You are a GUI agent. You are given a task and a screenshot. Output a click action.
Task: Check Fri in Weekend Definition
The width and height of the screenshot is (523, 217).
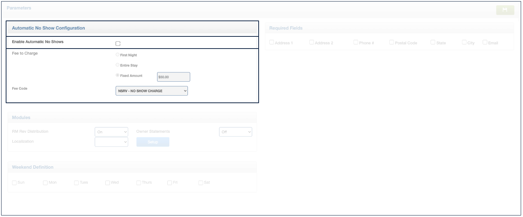pos(170,183)
